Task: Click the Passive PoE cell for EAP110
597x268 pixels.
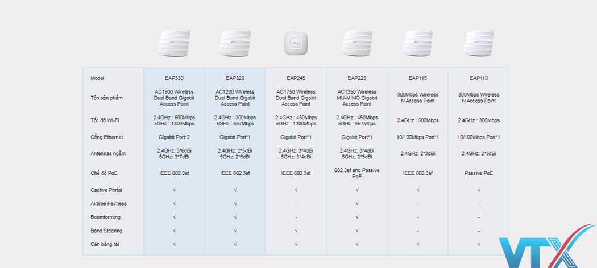Action: tap(479, 173)
